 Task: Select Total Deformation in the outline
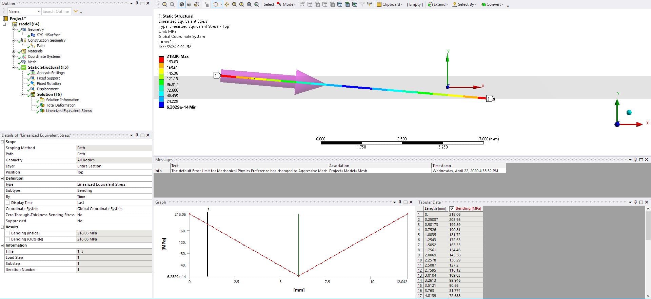(61, 105)
